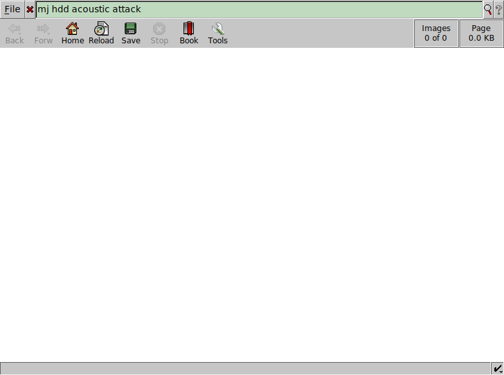Image resolution: width=504 pixels, height=375 pixels.
Task: Go Forward using the right arrow button
Action: pyautogui.click(x=43, y=33)
